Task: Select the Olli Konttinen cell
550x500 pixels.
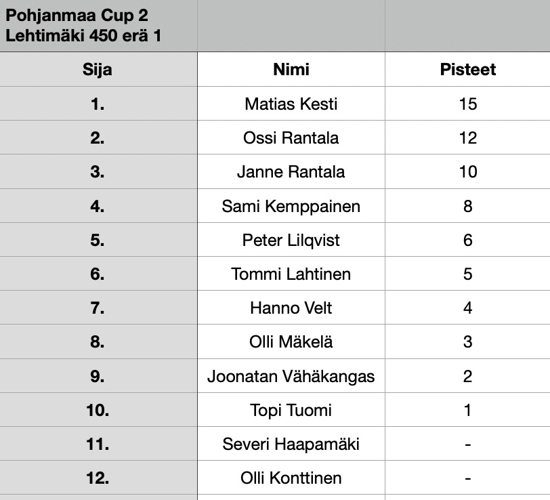Action: (x=291, y=478)
